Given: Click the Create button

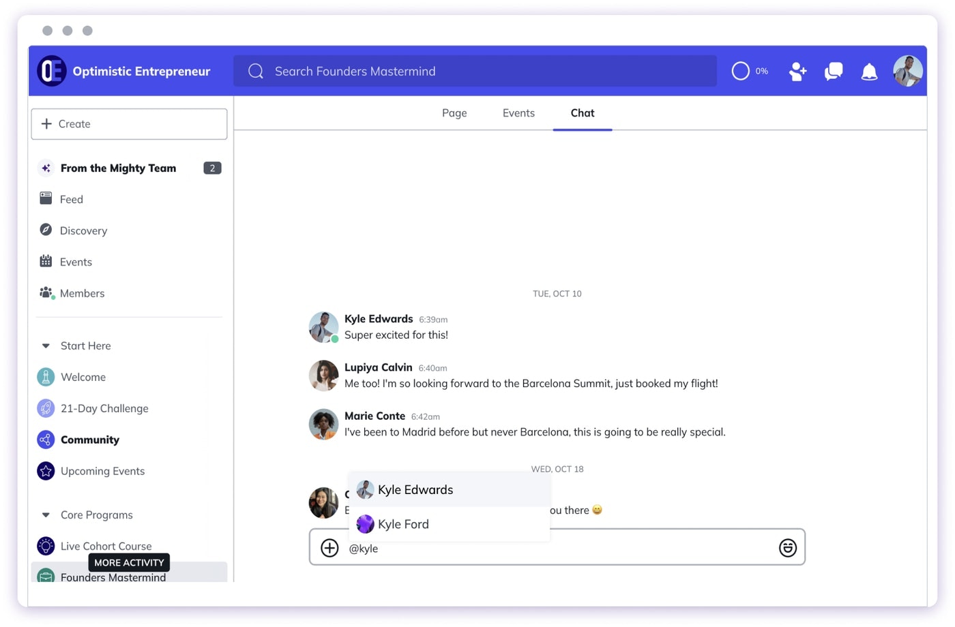Looking at the screenshot, I should tap(129, 124).
